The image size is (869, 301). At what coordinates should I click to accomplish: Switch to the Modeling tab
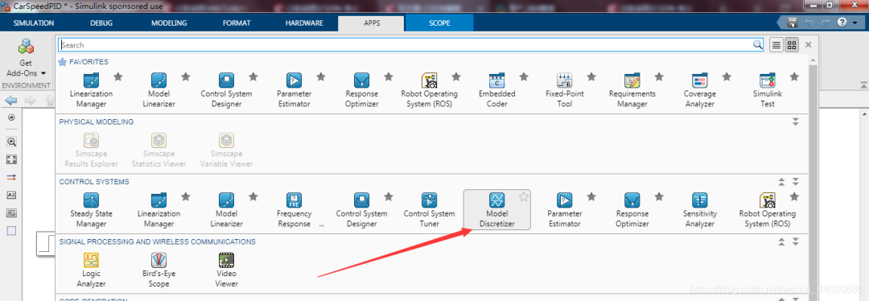tap(169, 23)
